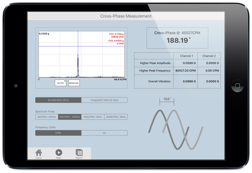Tap the Home icon in bottom bar
The height and width of the screenshot is (173, 252).
(x=39, y=154)
